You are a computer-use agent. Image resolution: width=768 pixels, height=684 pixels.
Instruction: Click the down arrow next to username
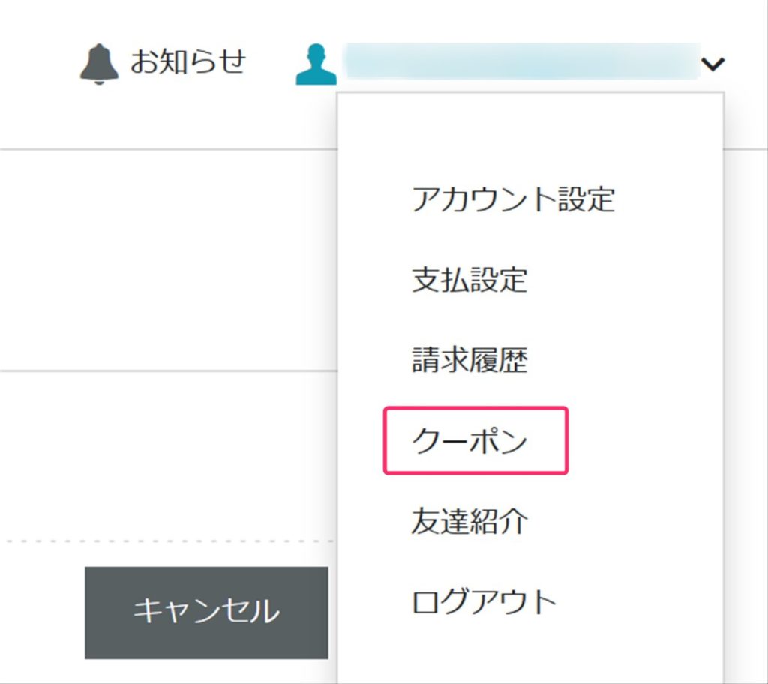712,64
